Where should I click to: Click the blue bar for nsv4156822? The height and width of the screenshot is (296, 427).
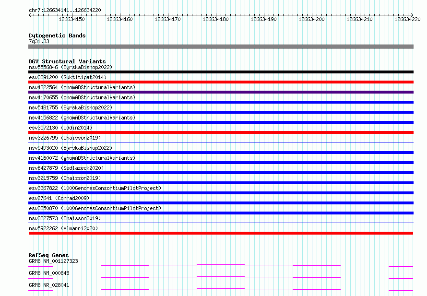pos(221,122)
